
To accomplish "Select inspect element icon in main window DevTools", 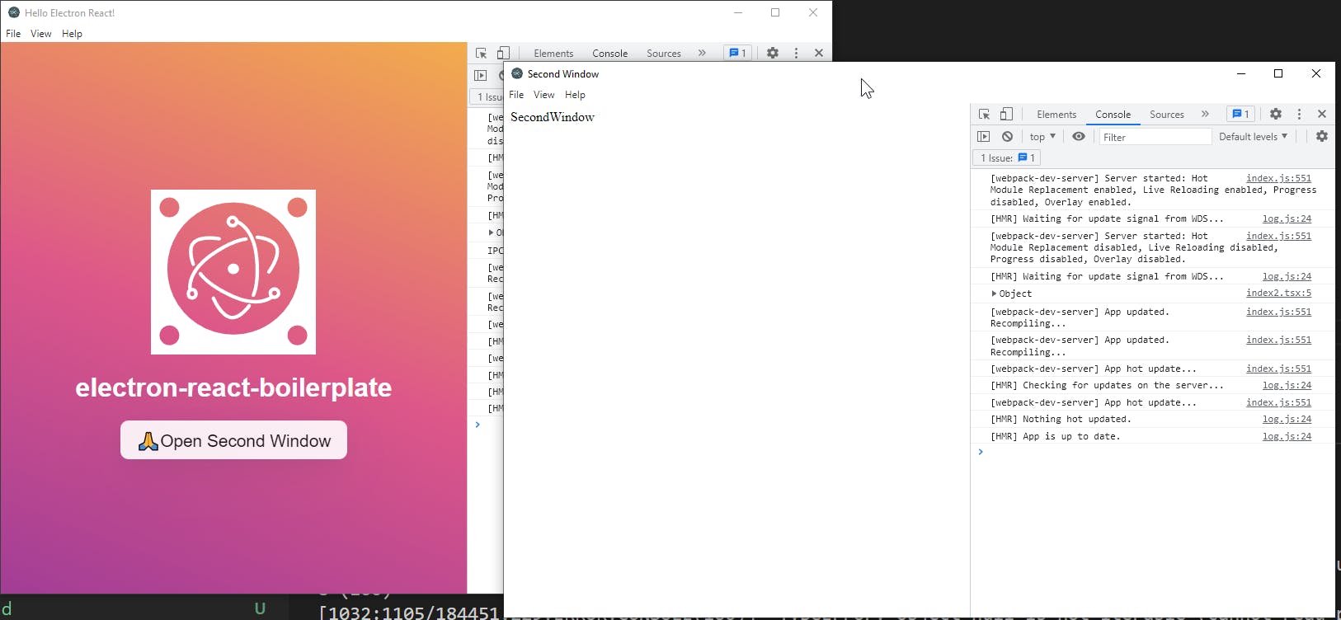I will 481,53.
